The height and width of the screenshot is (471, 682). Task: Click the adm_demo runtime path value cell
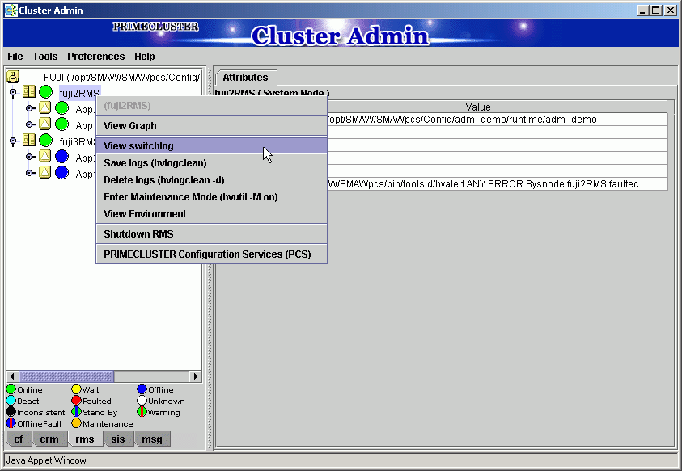coord(496,120)
